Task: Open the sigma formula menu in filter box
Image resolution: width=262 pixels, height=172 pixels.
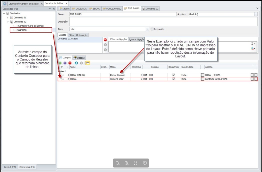Action: 253,44
